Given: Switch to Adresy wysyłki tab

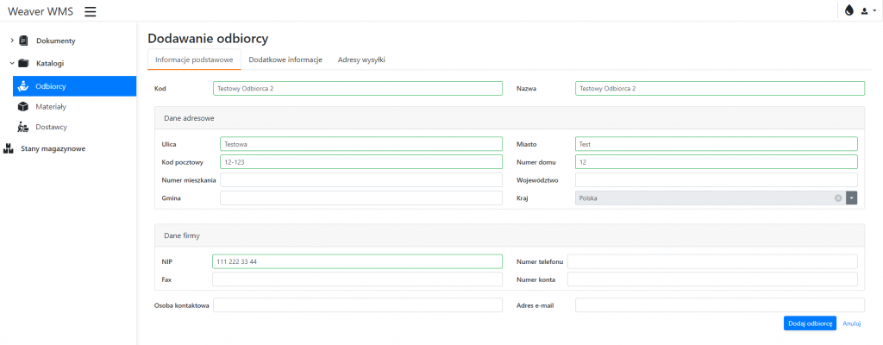Looking at the screenshot, I should (361, 60).
